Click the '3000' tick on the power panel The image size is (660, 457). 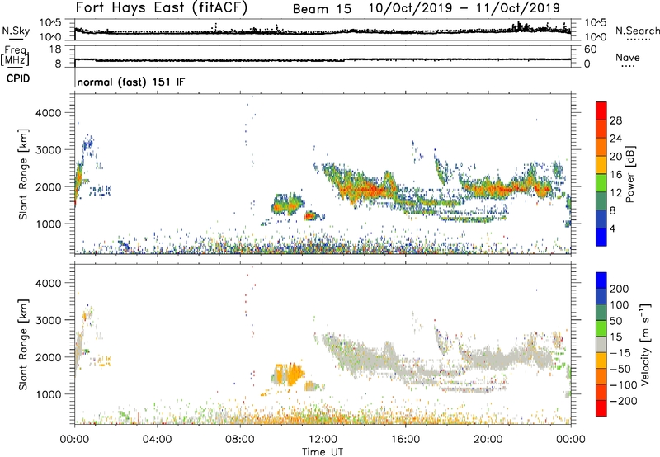click(49, 150)
